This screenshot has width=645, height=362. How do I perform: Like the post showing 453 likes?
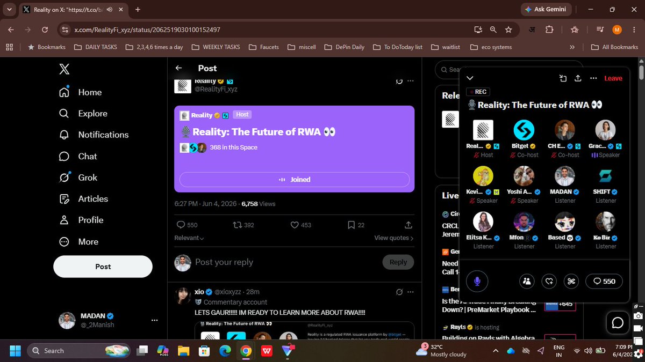(x=301, y=225)
